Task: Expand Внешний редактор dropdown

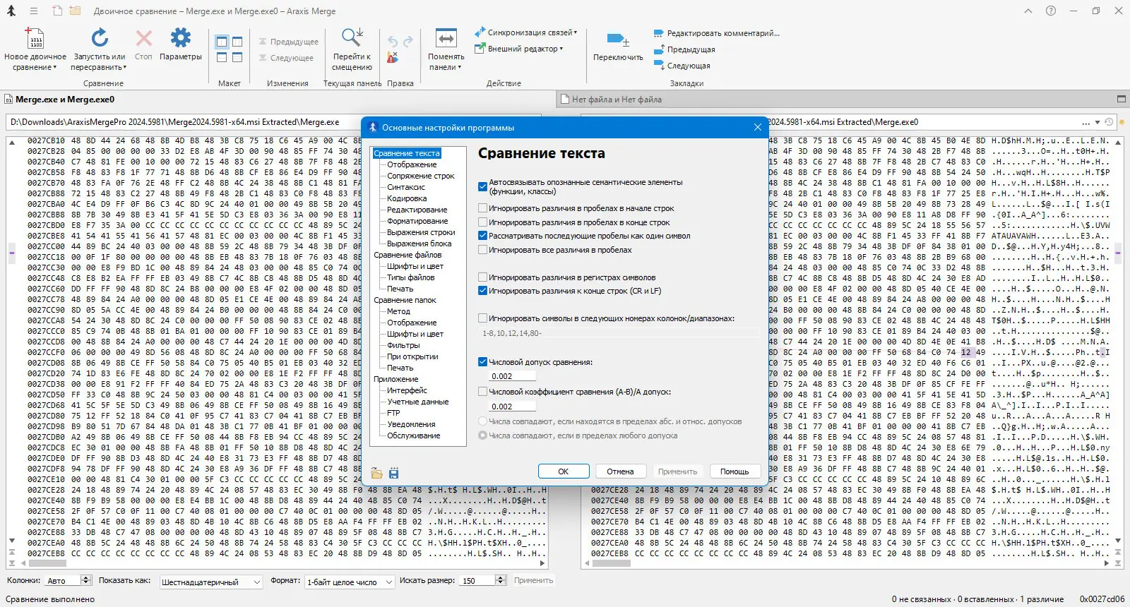Action: [x=561, y=49]
